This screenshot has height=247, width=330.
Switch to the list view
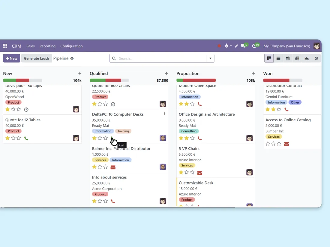point(278,58)
